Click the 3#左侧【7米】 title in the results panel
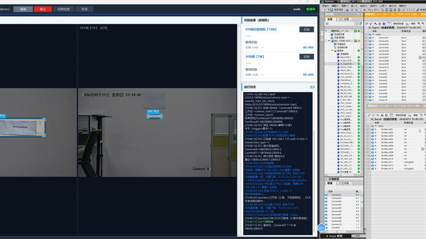Image resolution: width=426 pixels, height=239 pixels. (x=255, y=57)
